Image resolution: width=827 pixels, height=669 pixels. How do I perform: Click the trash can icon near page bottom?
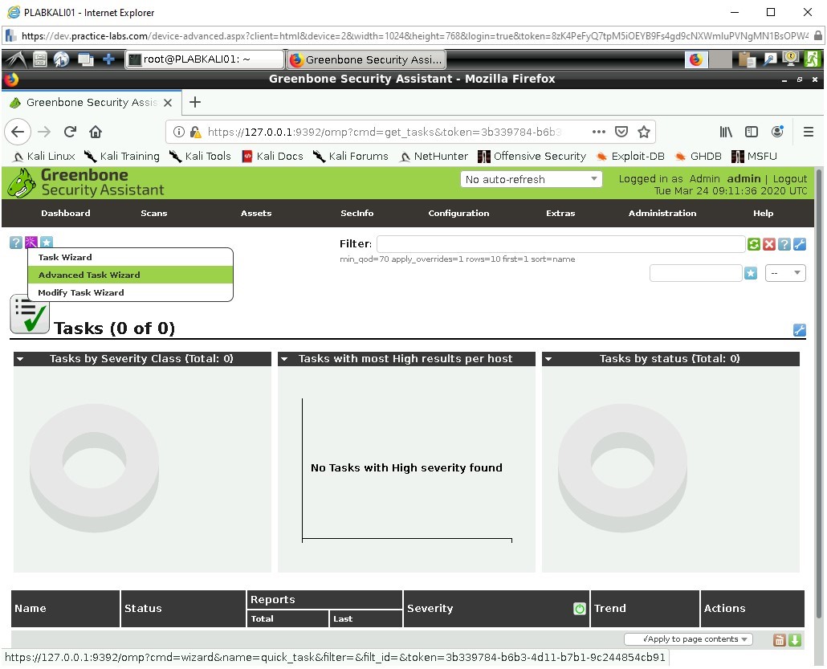click(779, 639)
